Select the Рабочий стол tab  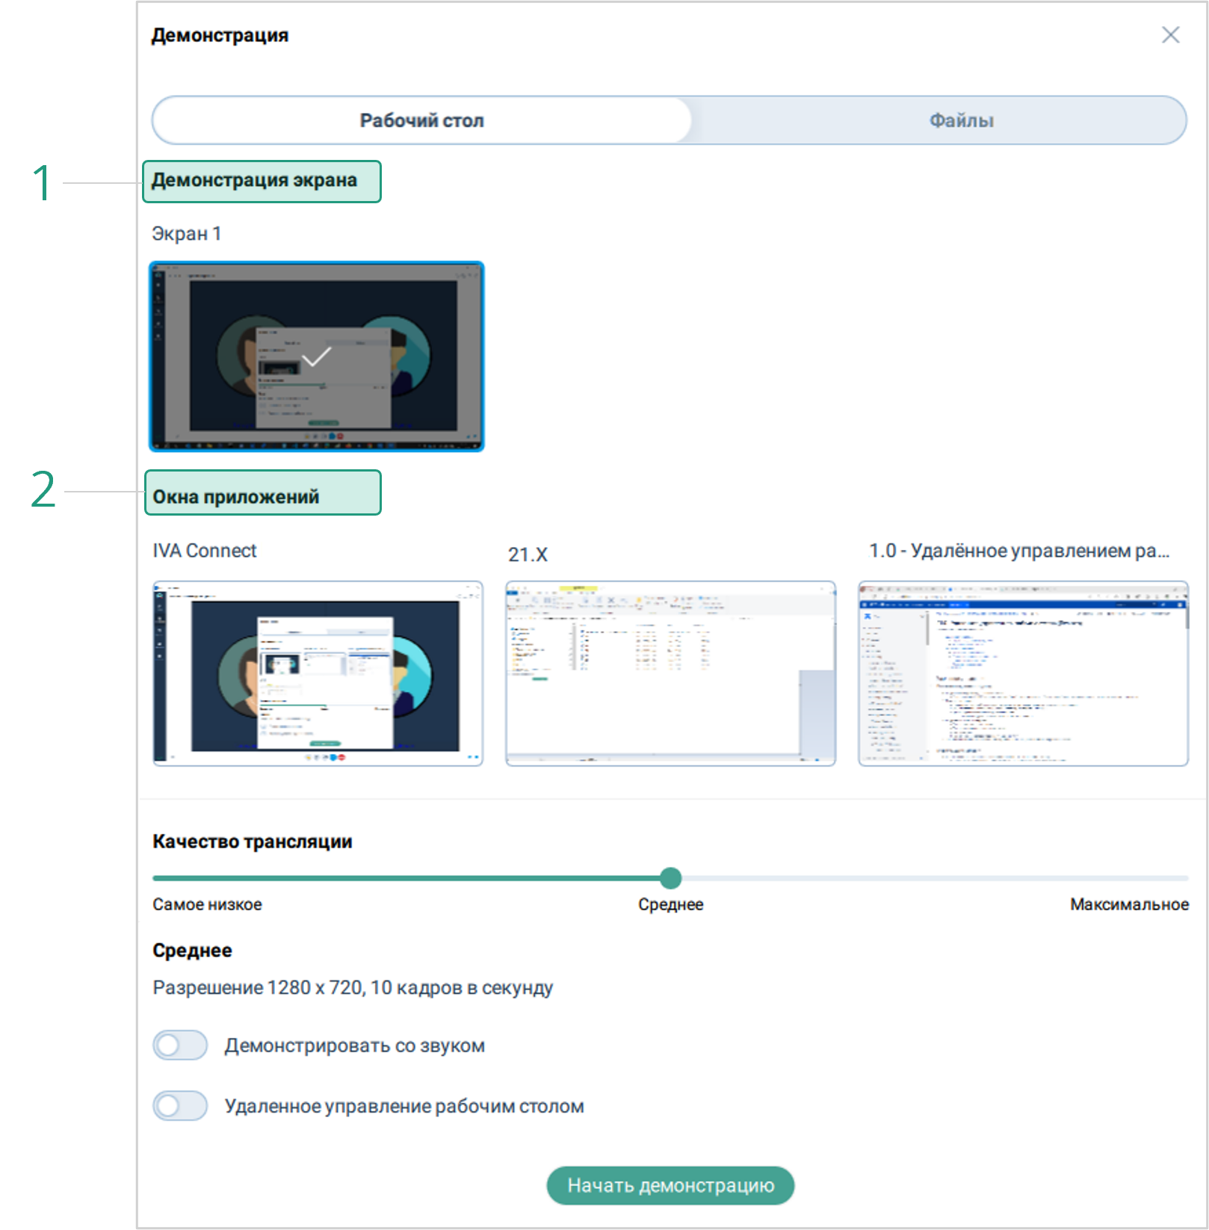coord(421,120)
